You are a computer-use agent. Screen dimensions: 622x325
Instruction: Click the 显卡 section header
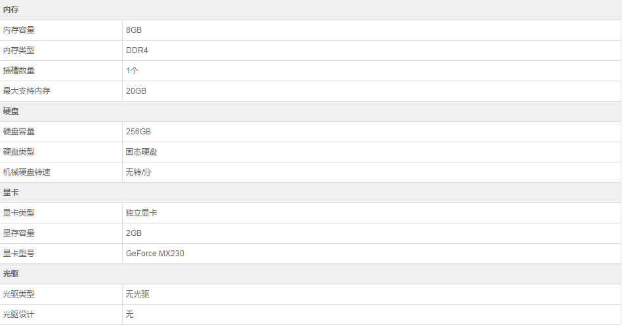tap(11, 193)
